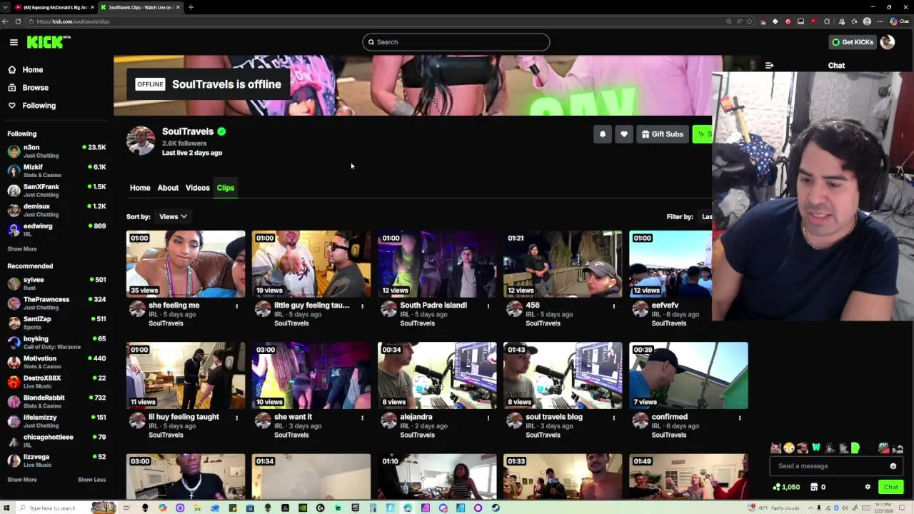Select the green W emote in chat
This screenshot has width=914, height=514.
816,448
